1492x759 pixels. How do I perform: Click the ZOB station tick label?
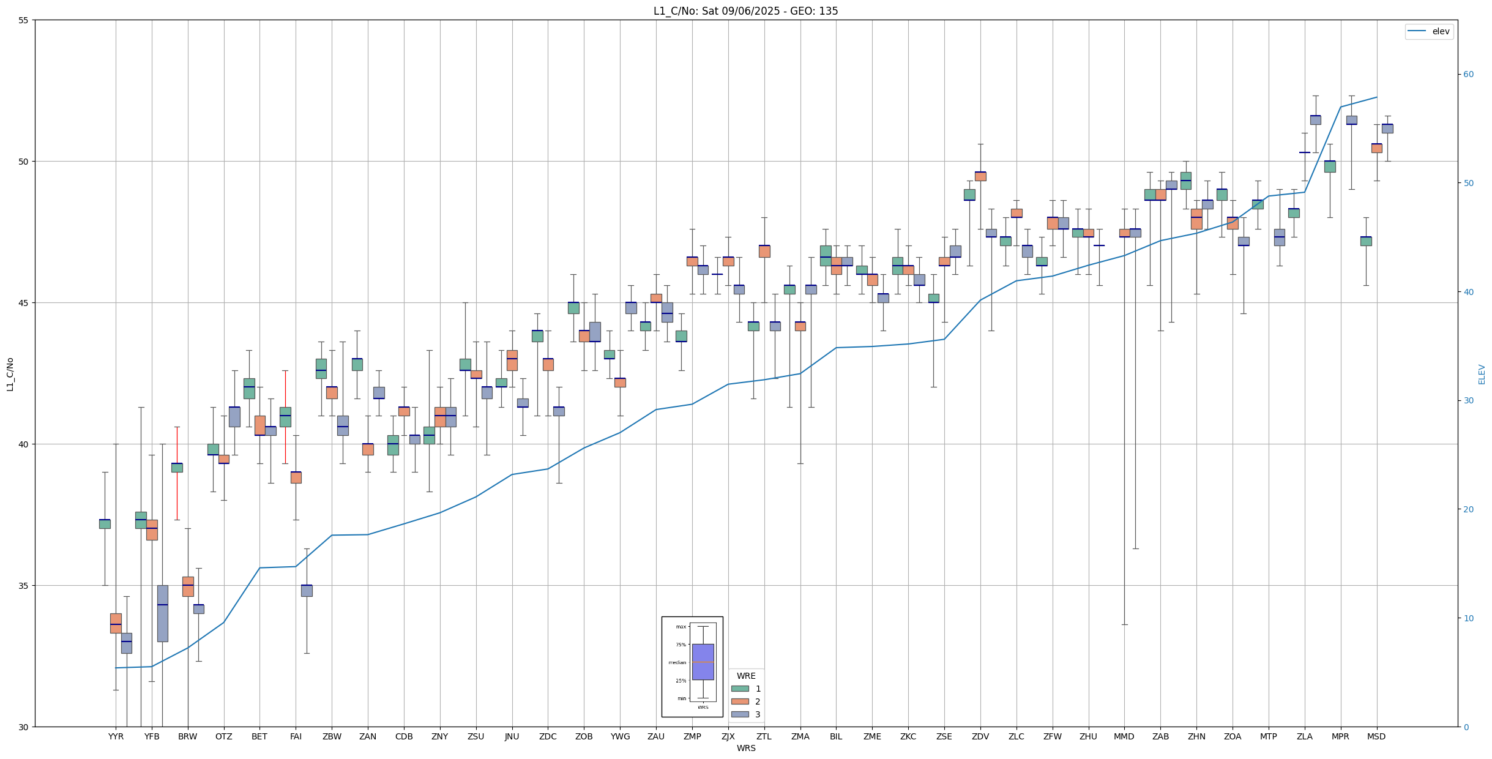[584, 736]
